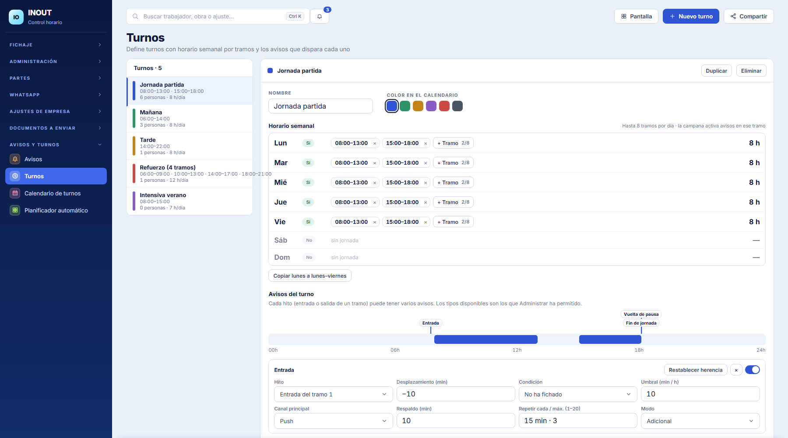
Task: Choose green calendar color swatch
Action: pyautogui.click(x=405, y=106)
